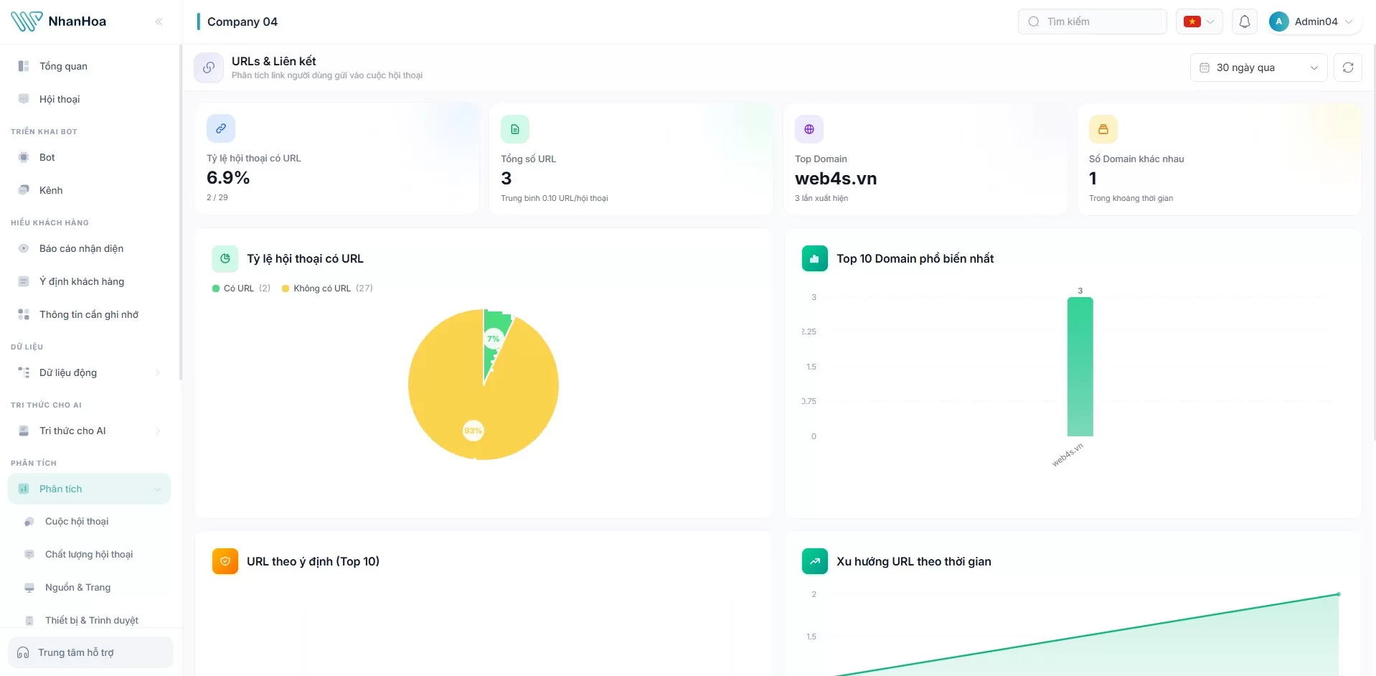The height and width of the screenshot is (676, 1376).
Task: Click the Tri thức cho AI icon
Action: pos(24,431)
